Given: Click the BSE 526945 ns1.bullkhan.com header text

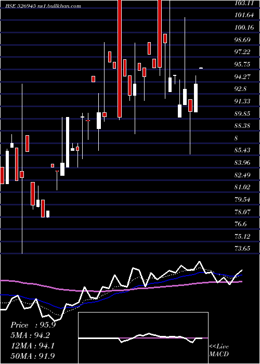Looking at the screenshot, I should (43, 6).
